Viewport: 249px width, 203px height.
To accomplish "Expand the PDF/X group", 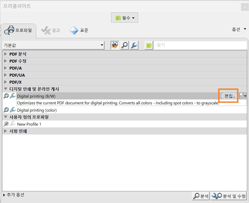I will (5, 82).
